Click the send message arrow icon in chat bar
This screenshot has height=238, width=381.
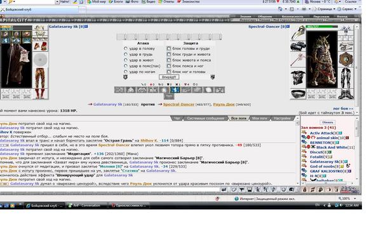click(224, 189)
